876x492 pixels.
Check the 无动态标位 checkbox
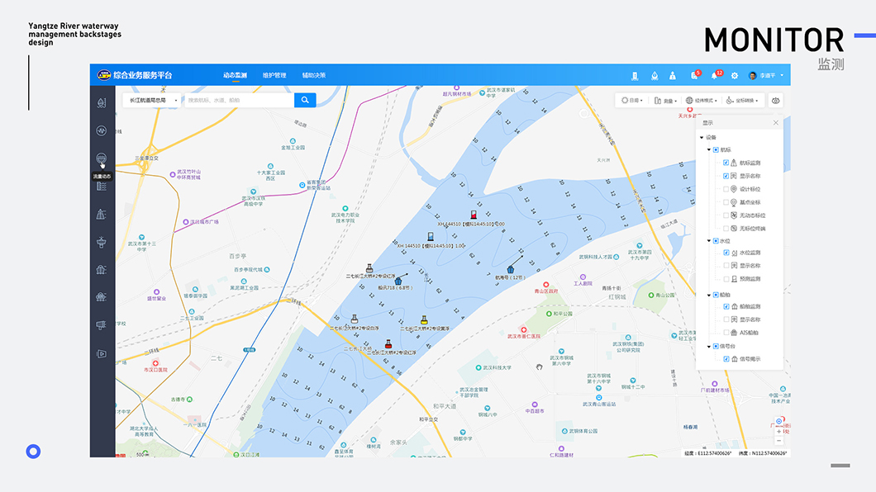(726, 215)
